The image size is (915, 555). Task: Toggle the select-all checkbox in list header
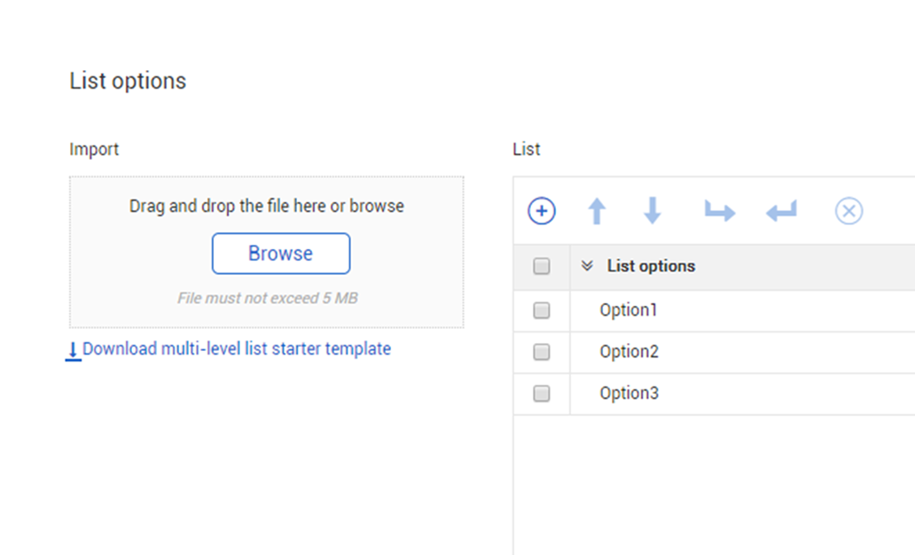542,266
